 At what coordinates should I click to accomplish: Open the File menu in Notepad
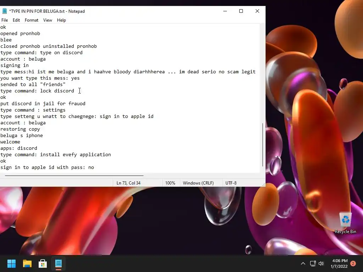click(5, 20)
